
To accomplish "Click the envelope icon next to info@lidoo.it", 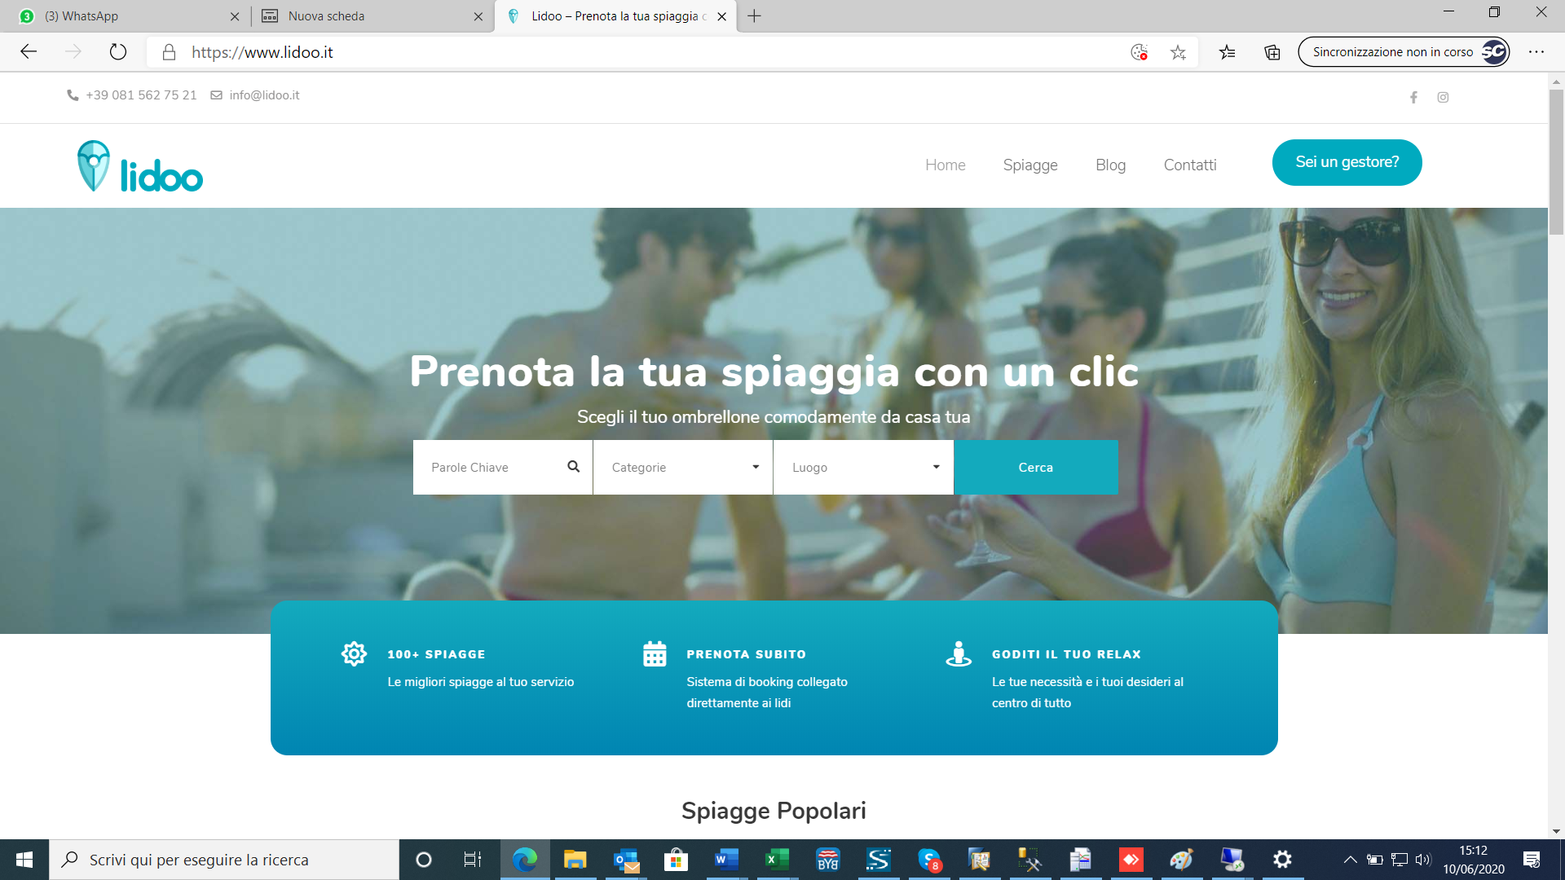I will point(216,95).
